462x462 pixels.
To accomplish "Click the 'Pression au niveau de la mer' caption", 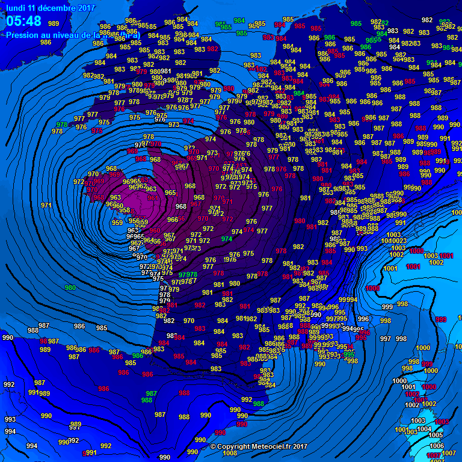I will click(x=73, y=35).
